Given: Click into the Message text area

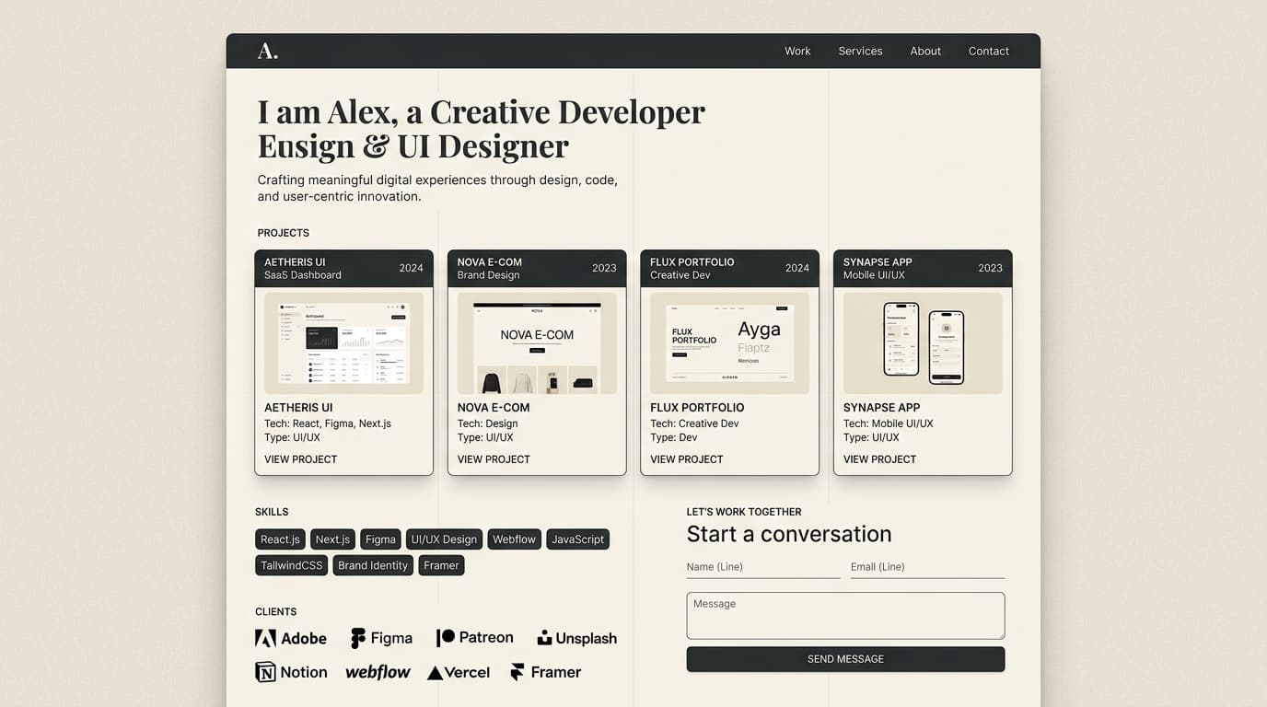Looking at the screenshot, I should pos(845,616).
